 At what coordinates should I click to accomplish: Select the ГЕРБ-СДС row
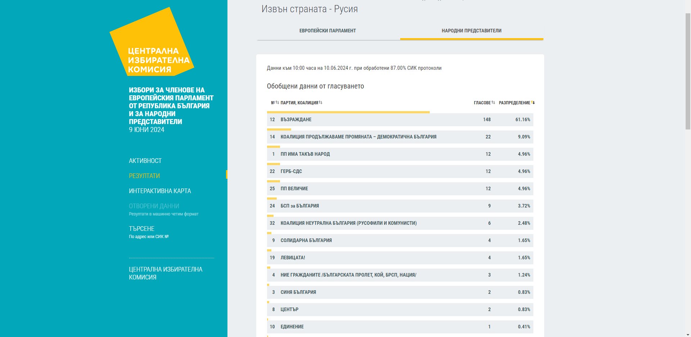coord(400,172)
